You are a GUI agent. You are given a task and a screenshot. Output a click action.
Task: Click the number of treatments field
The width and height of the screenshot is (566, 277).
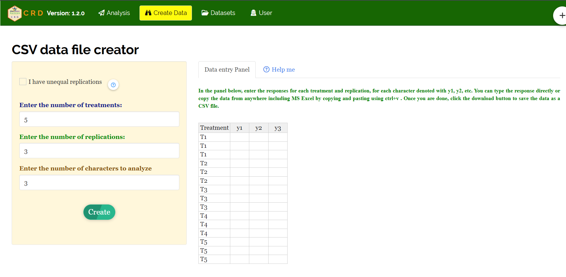99,119
